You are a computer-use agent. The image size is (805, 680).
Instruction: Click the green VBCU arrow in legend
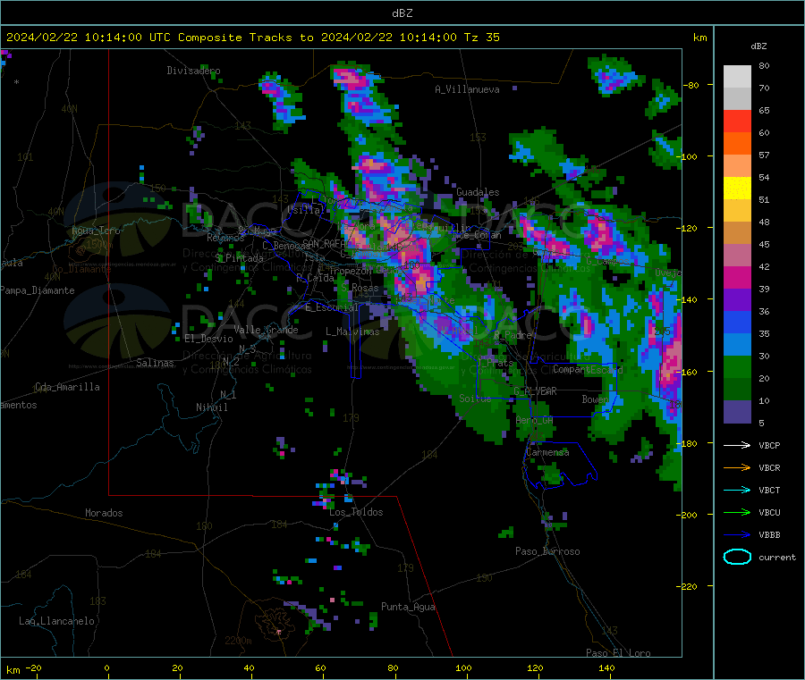coord(737,512)
